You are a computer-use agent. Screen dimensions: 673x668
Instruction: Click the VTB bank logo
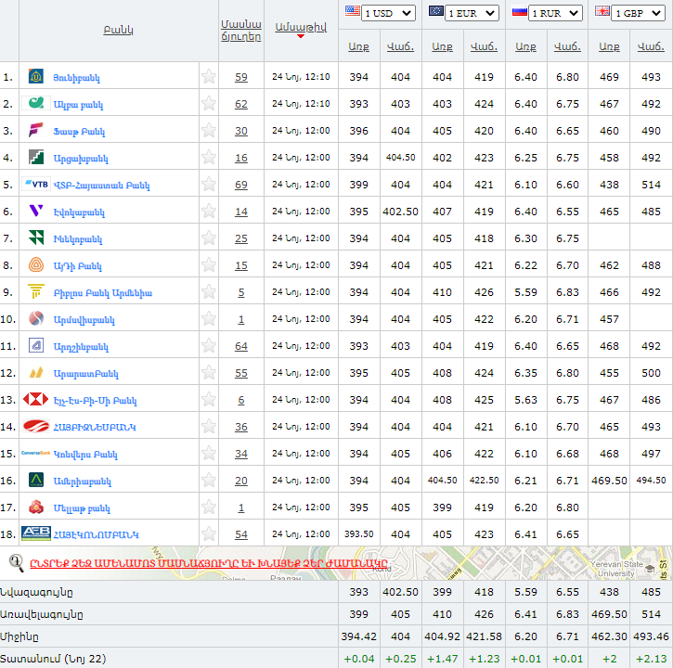pos(36,184)
